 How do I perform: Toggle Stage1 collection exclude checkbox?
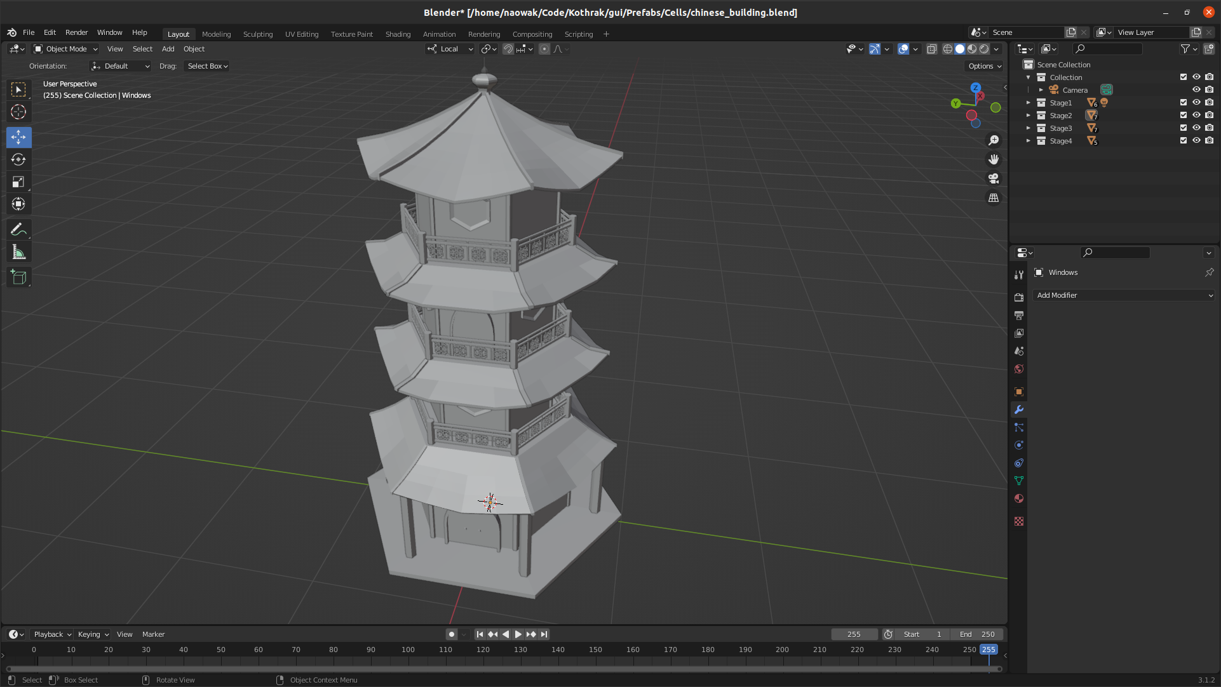click(x=1184, y=102)
